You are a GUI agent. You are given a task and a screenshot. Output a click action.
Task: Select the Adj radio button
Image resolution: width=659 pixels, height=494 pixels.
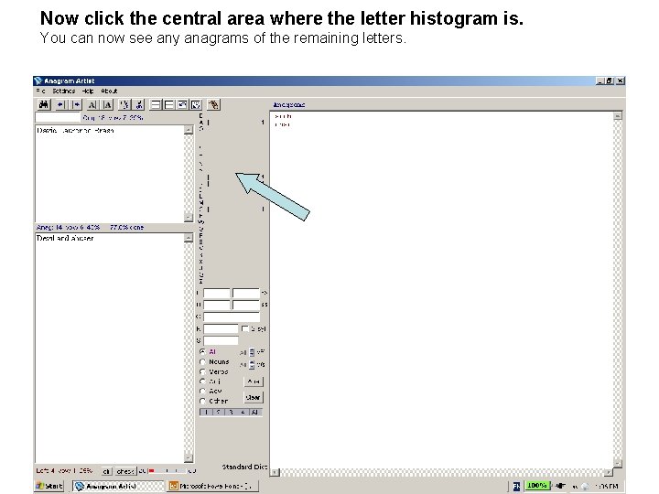pos(202,381)
